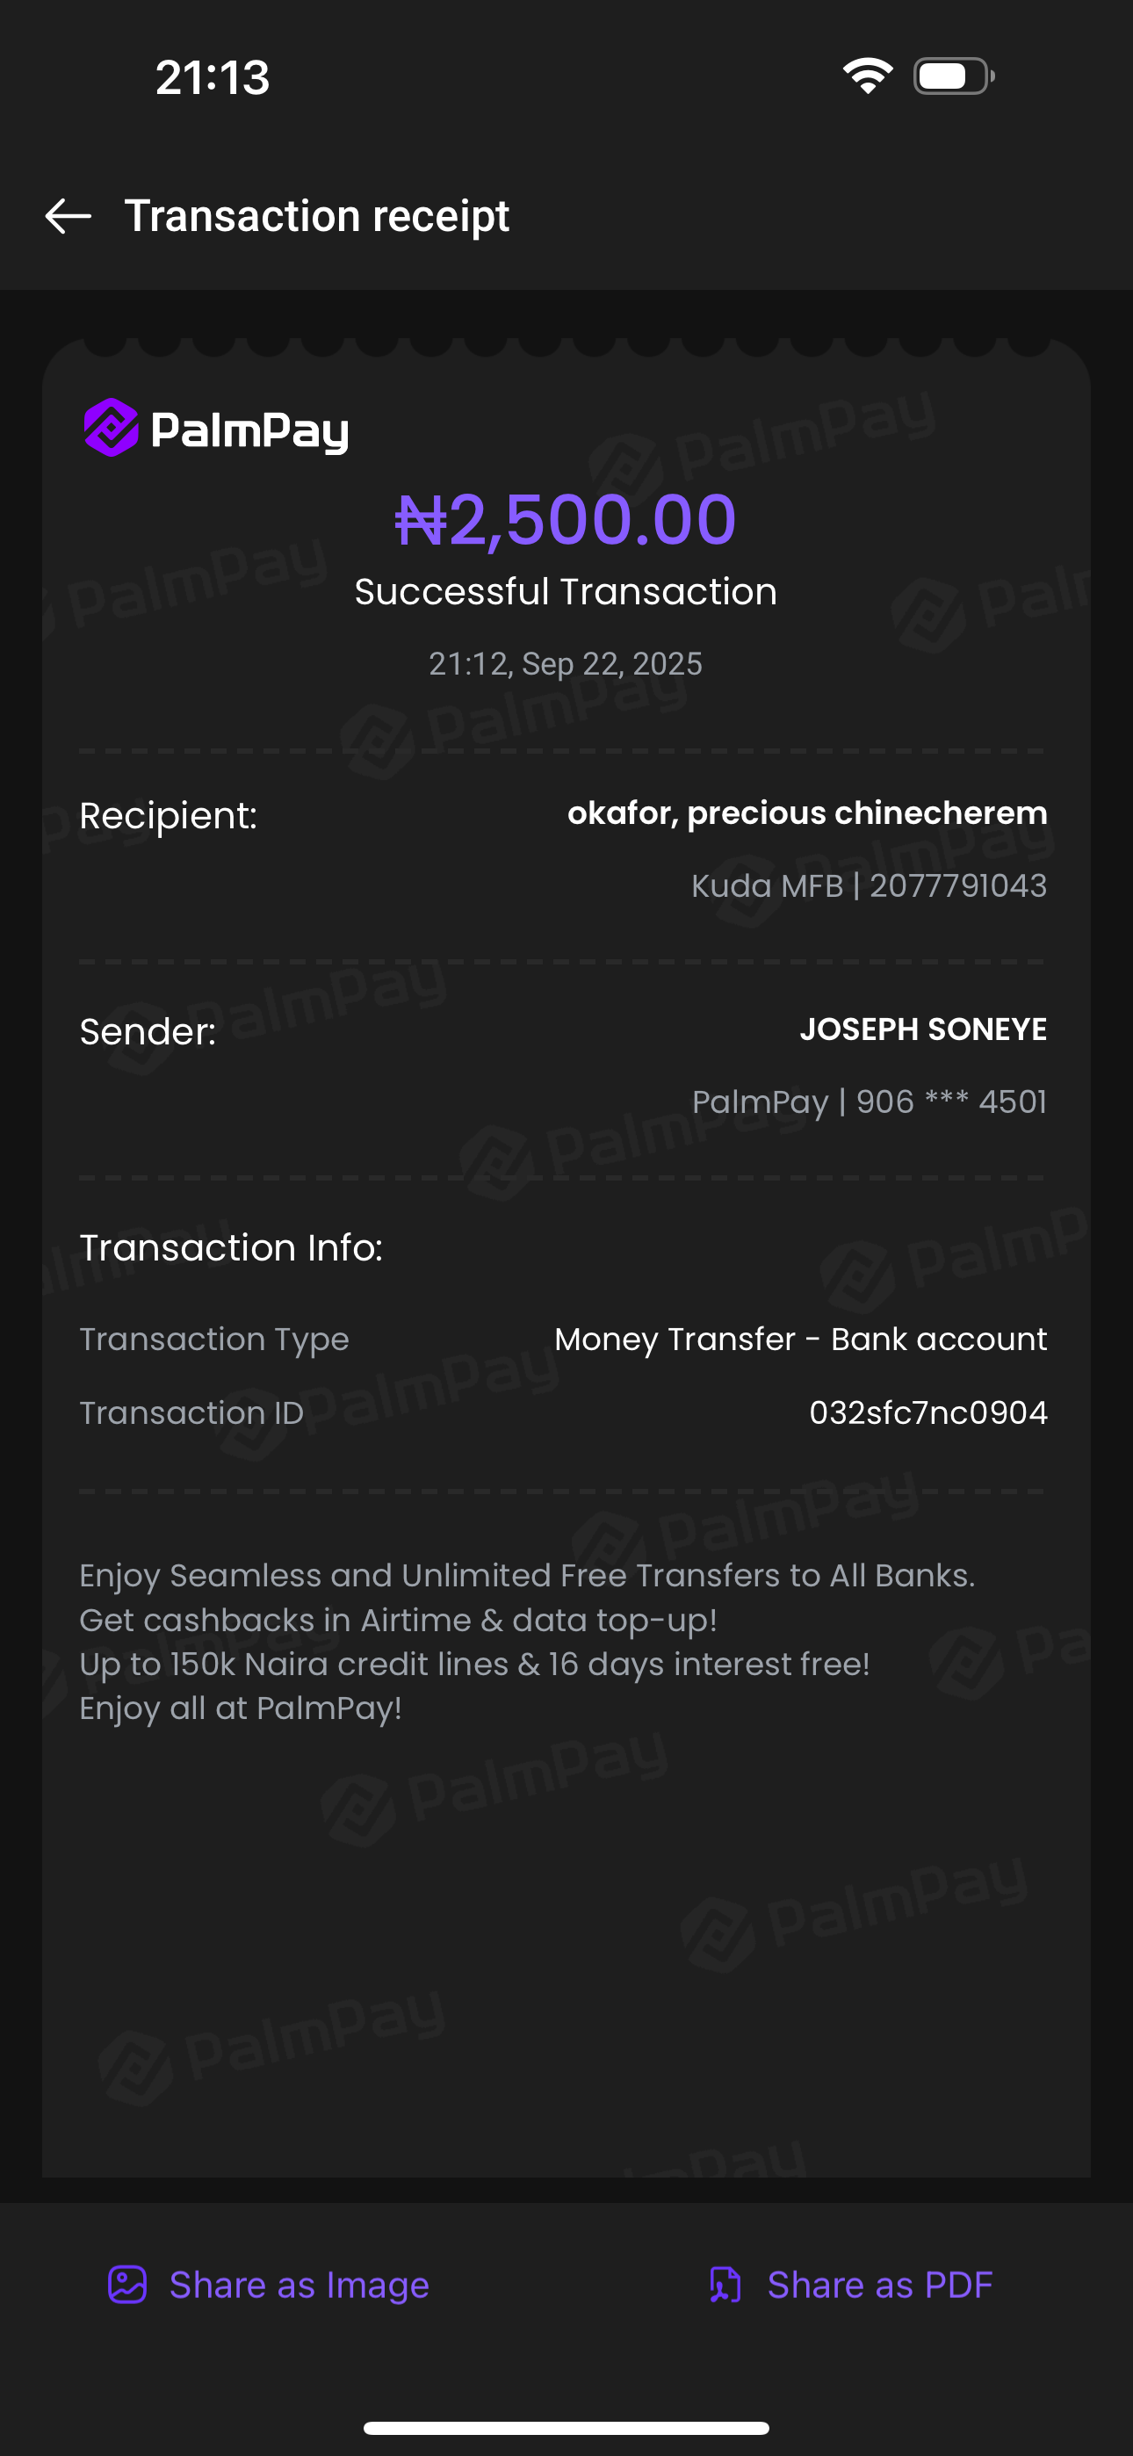Tap the Successful Transaction status text
The width and height of the screenshot is (1133, 2456).
(x=566, y=592)
